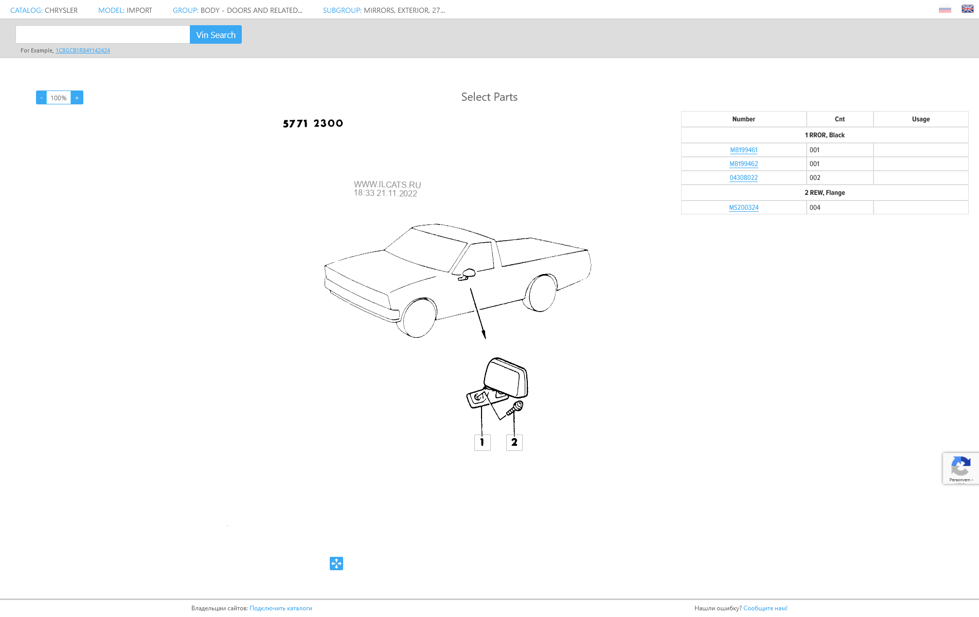Click the blue move/pan arrows icon

pyautogui.click(x=336, y=564)
